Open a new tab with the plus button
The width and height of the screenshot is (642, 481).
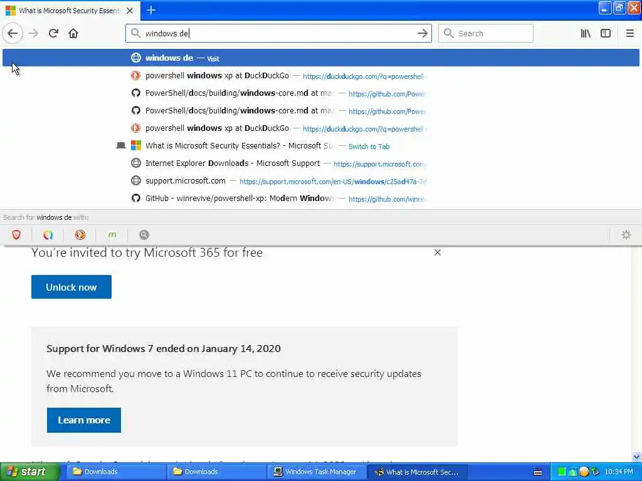(150, 10)
